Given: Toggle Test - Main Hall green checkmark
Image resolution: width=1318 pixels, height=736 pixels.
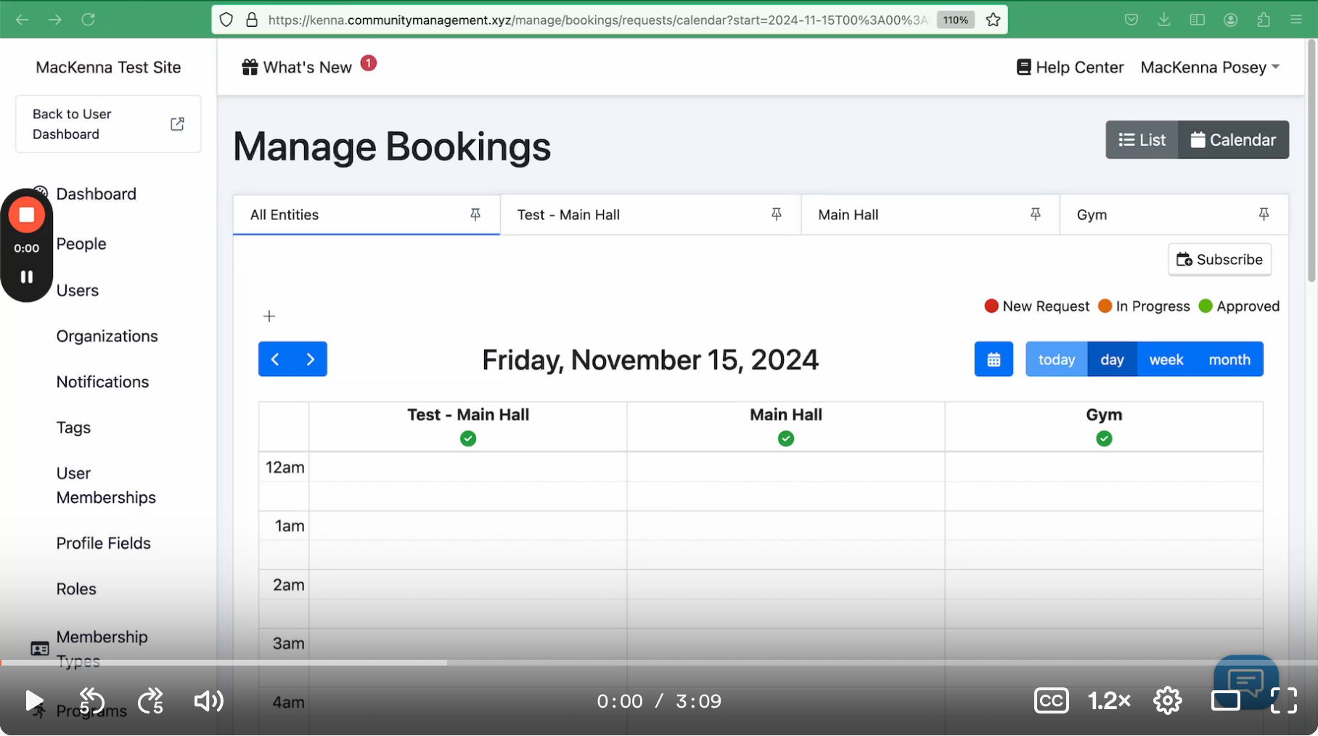Looking at the screenshot, I should point(468,438).
